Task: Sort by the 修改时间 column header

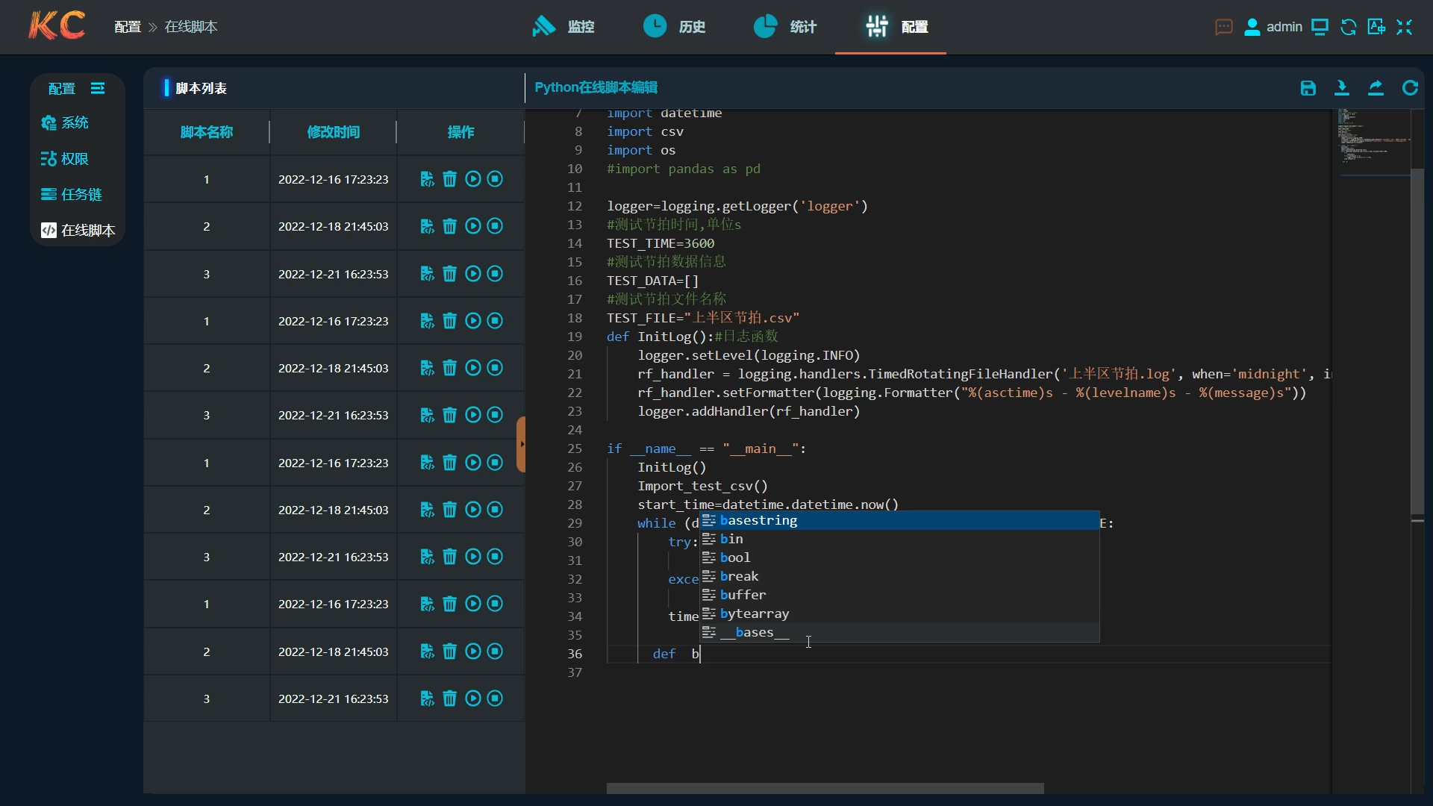Action: [334, 132]
